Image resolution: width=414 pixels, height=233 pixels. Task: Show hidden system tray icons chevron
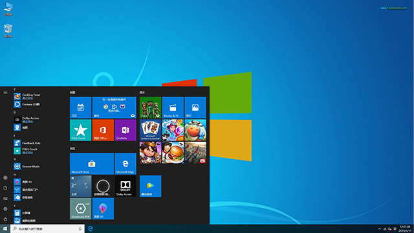coord(380,228)
